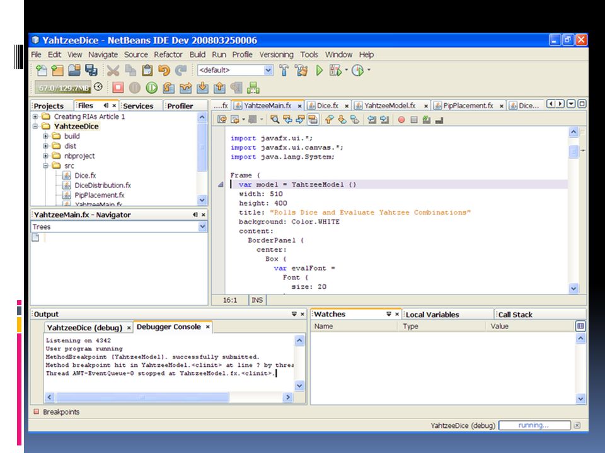Image resolution: width=605 pixels, height=453 pixels.
Task: Click the running progress bar in status bar
Action: click(x=534, y=425)
